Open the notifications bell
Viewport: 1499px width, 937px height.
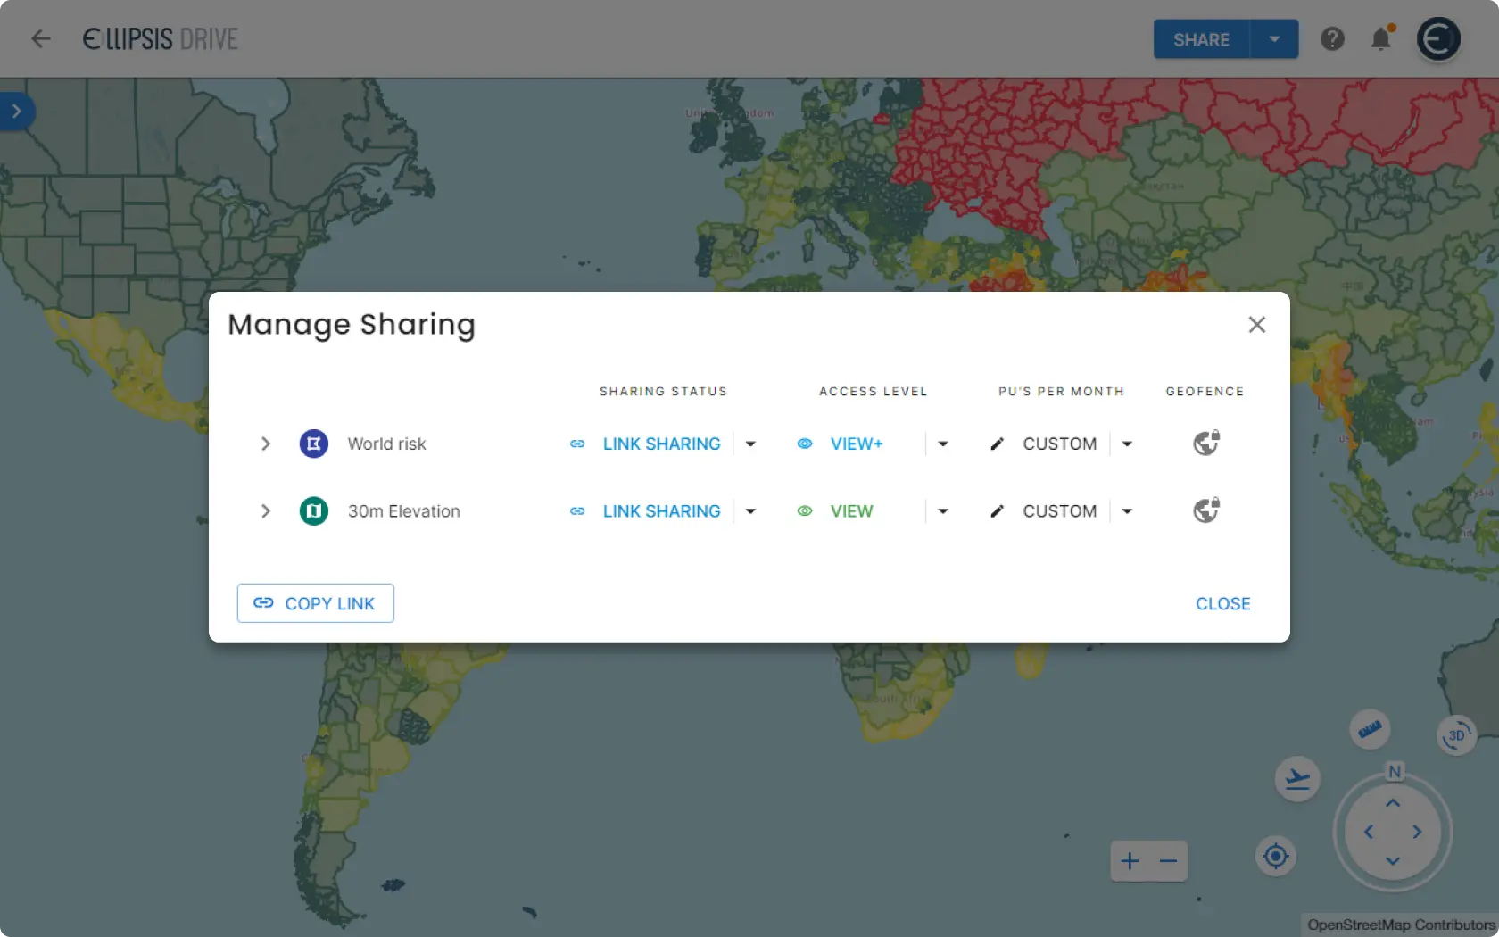pos(1380,39)
